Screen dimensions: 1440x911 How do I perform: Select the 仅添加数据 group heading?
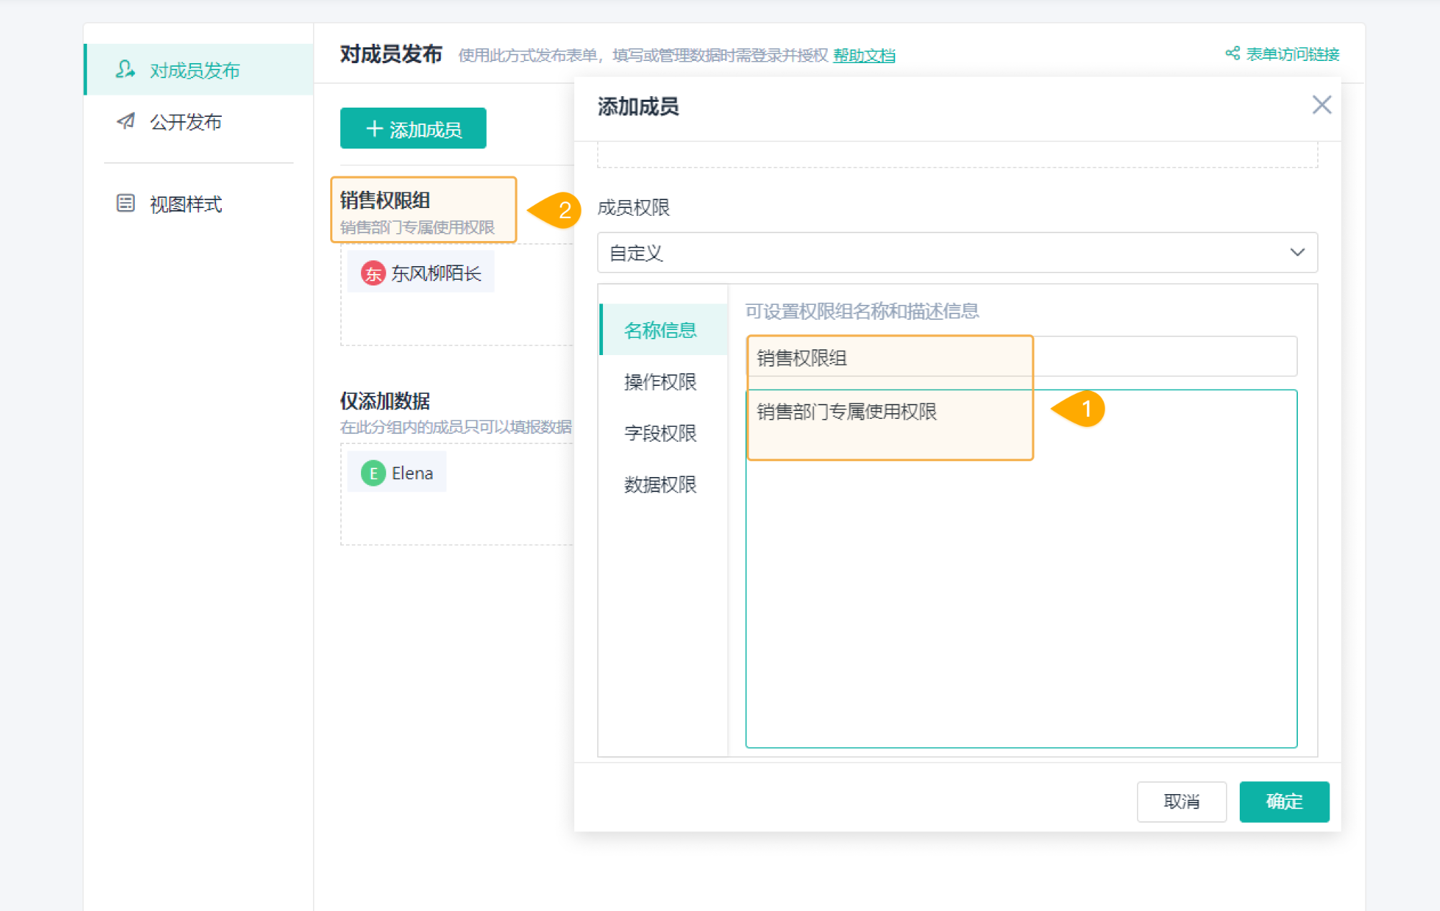(x=385, y=400)
